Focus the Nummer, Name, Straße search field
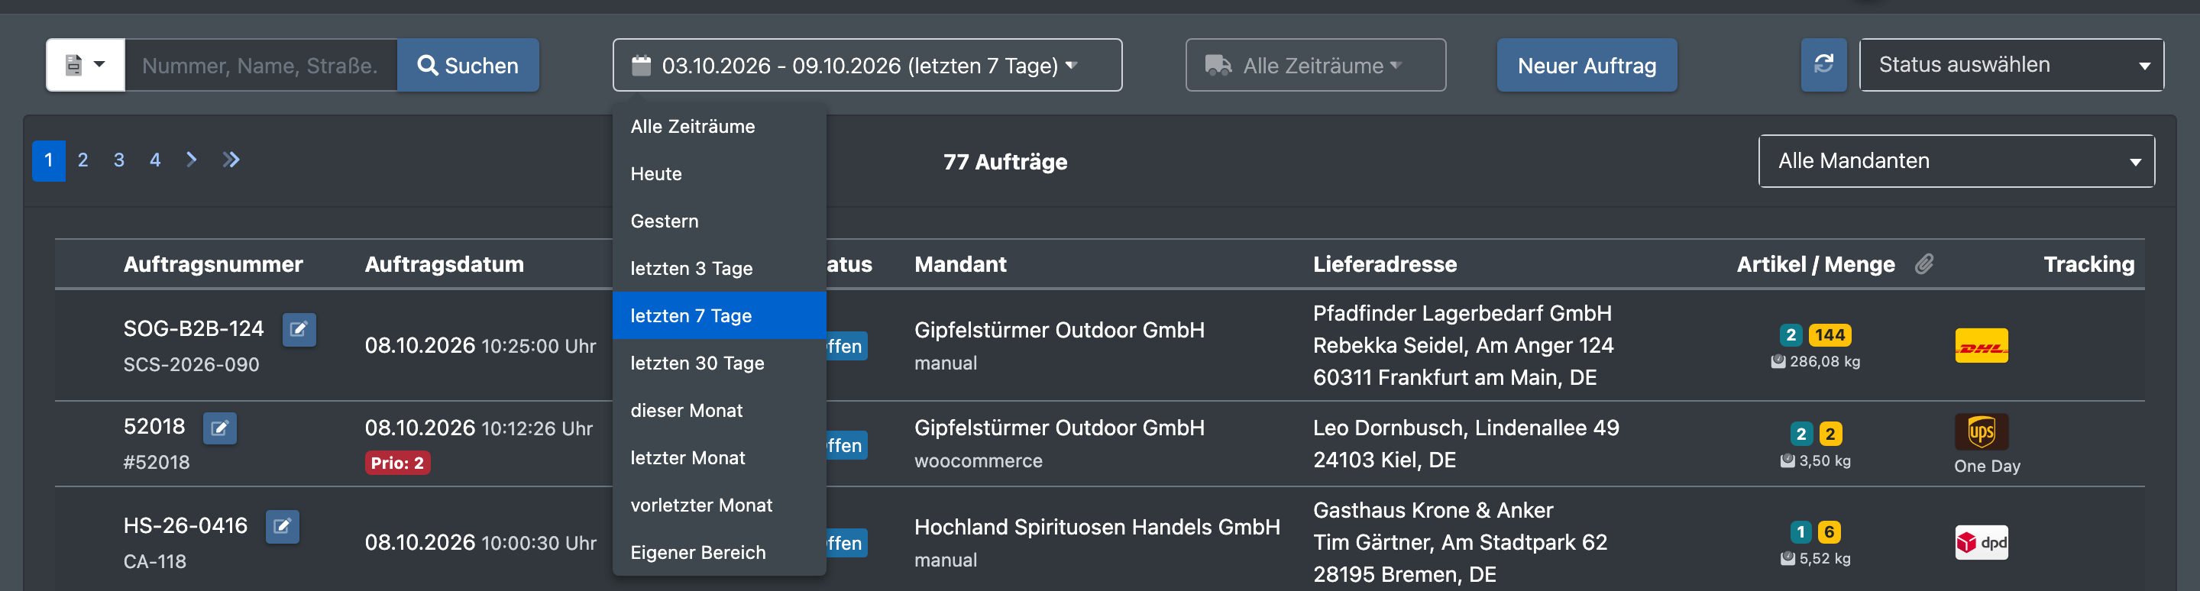Image resolution: width=2200 pixels, height=591 pixels. tap(260, 65)
